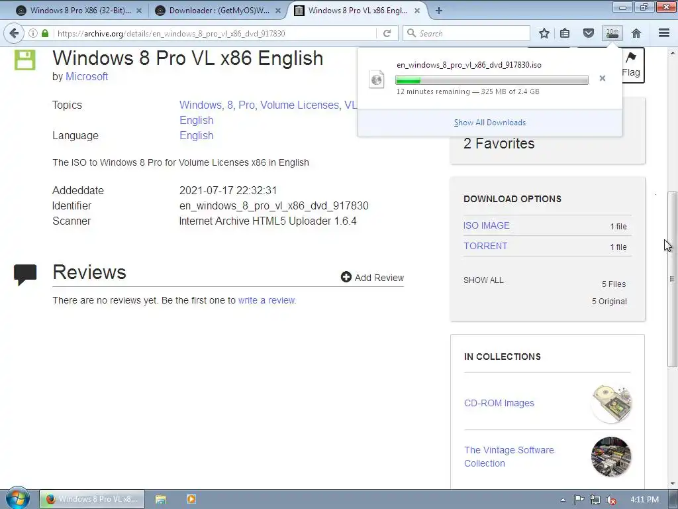Click the Addeddate value 2021-07-17 22:32:31
This screenshot has width=678, height=509.
point(228,190)
